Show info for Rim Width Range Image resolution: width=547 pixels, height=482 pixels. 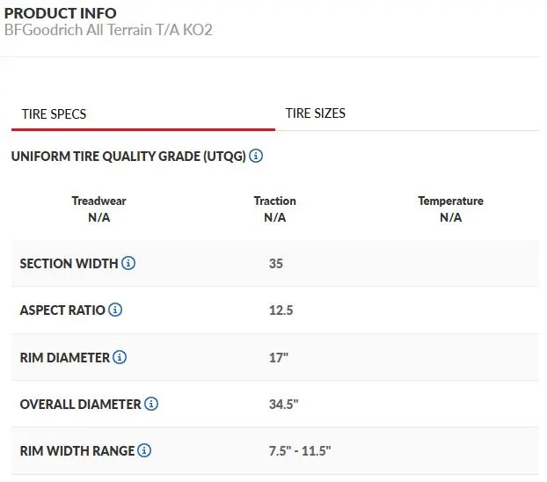point(144,450)
